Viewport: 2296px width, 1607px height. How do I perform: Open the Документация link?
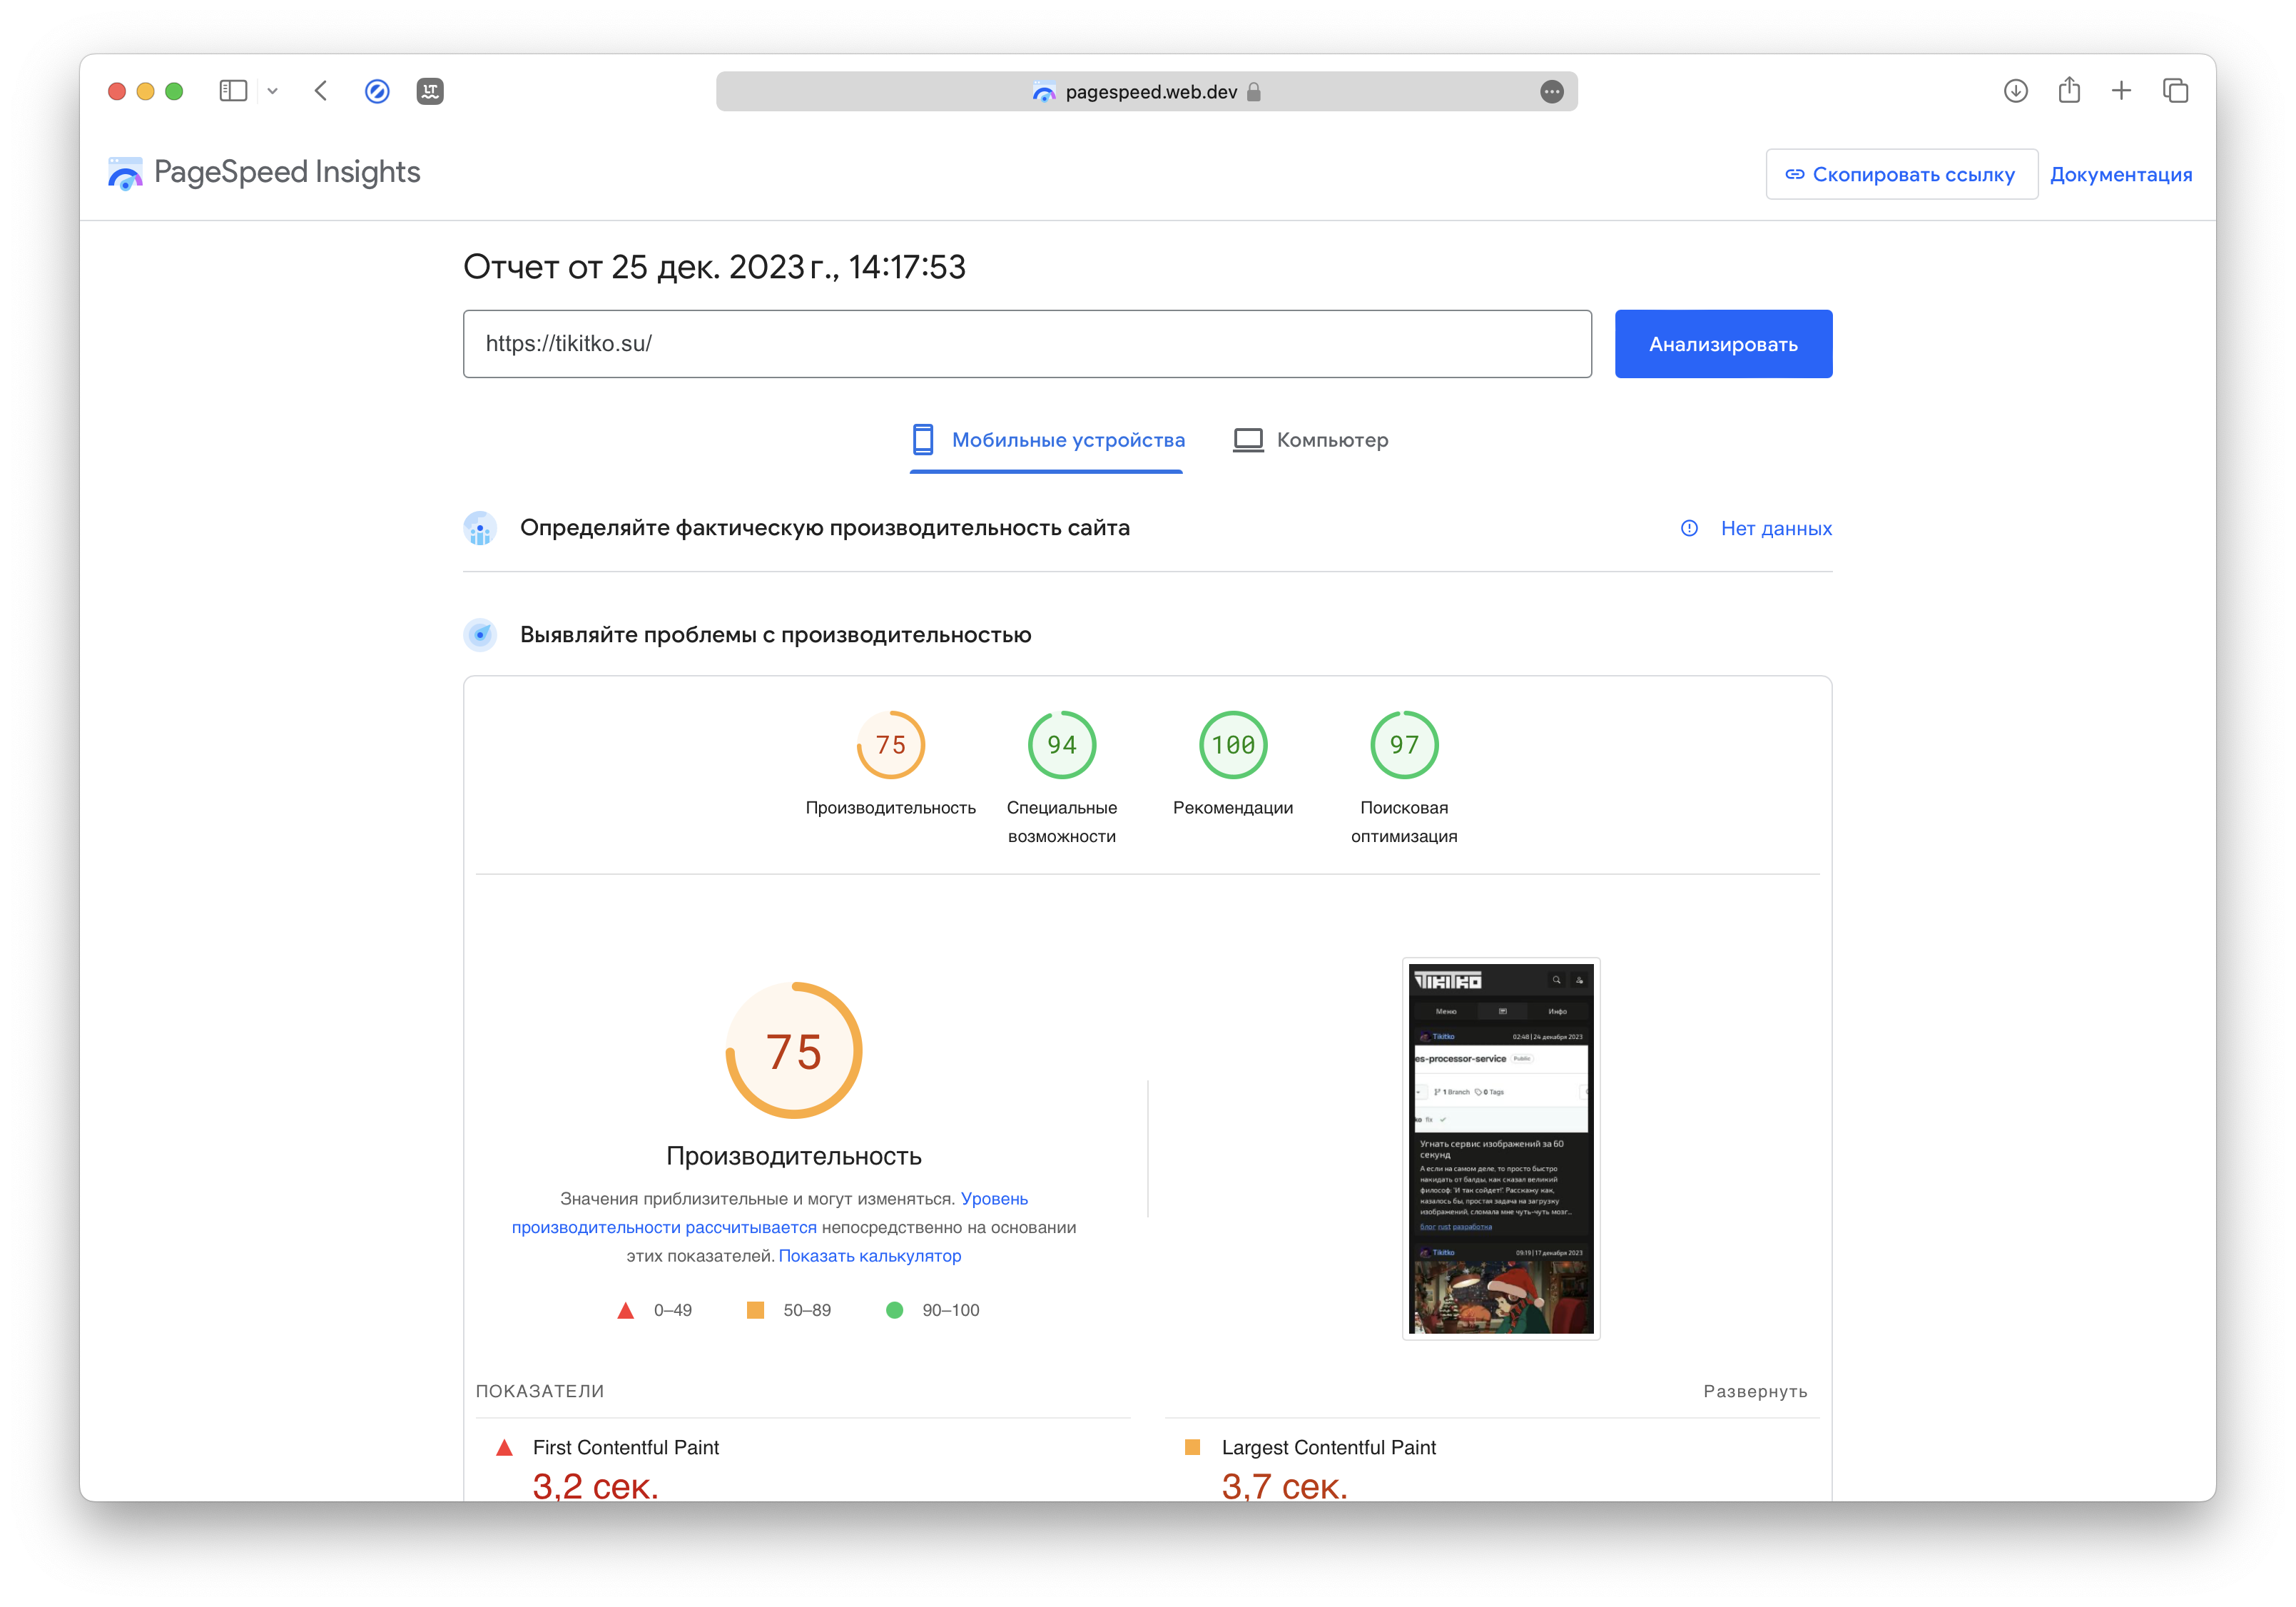(x=2120, y=174)
